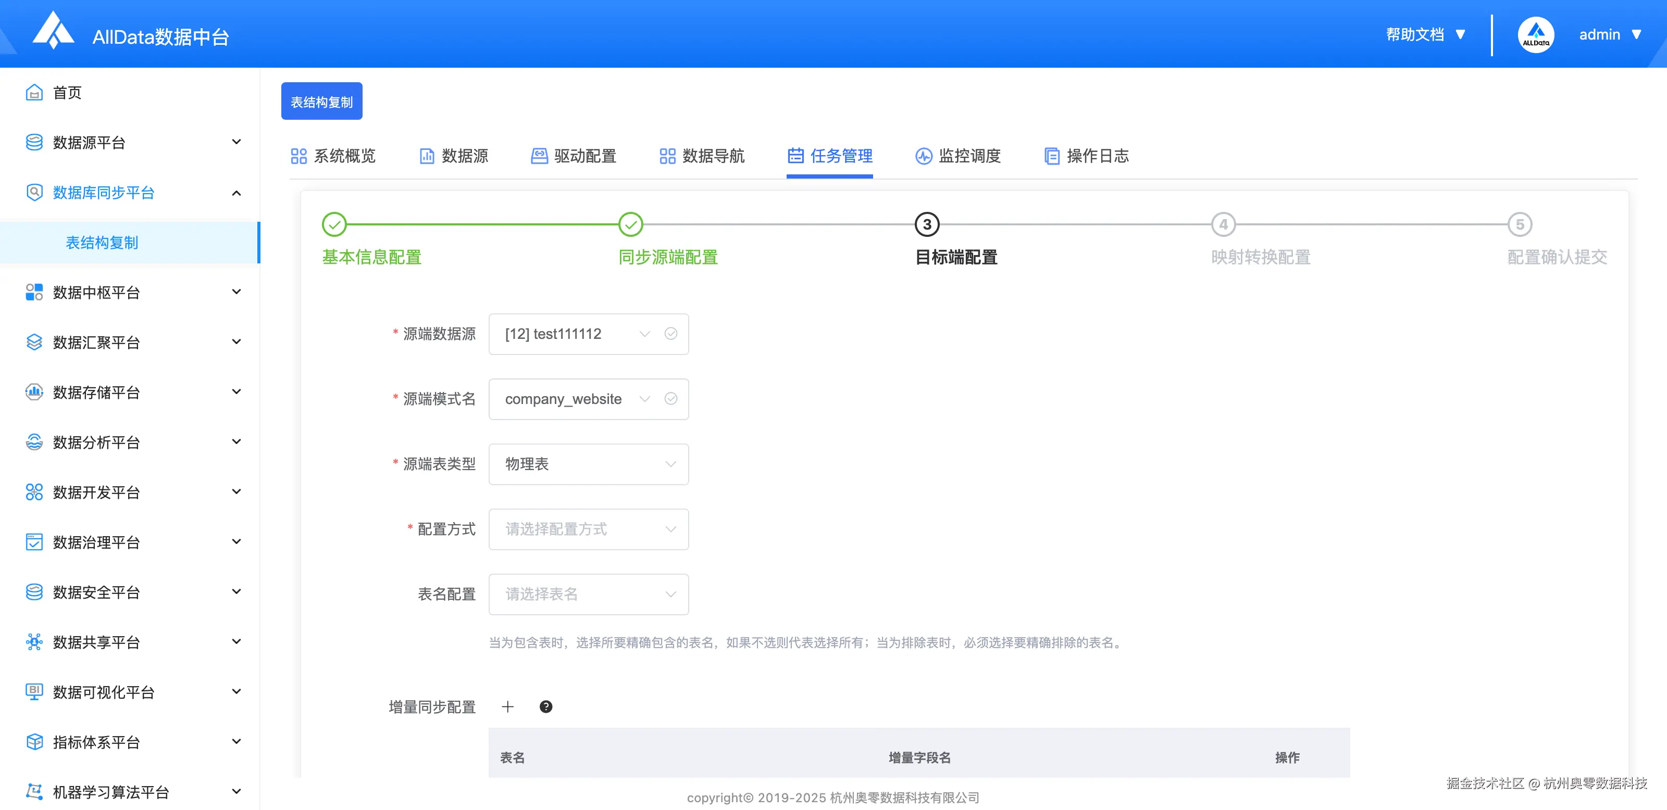The height and width of the screenshot is (810, 1667).
Task: Open the 表名配置 table name dropdown
Action: (588, 594)
